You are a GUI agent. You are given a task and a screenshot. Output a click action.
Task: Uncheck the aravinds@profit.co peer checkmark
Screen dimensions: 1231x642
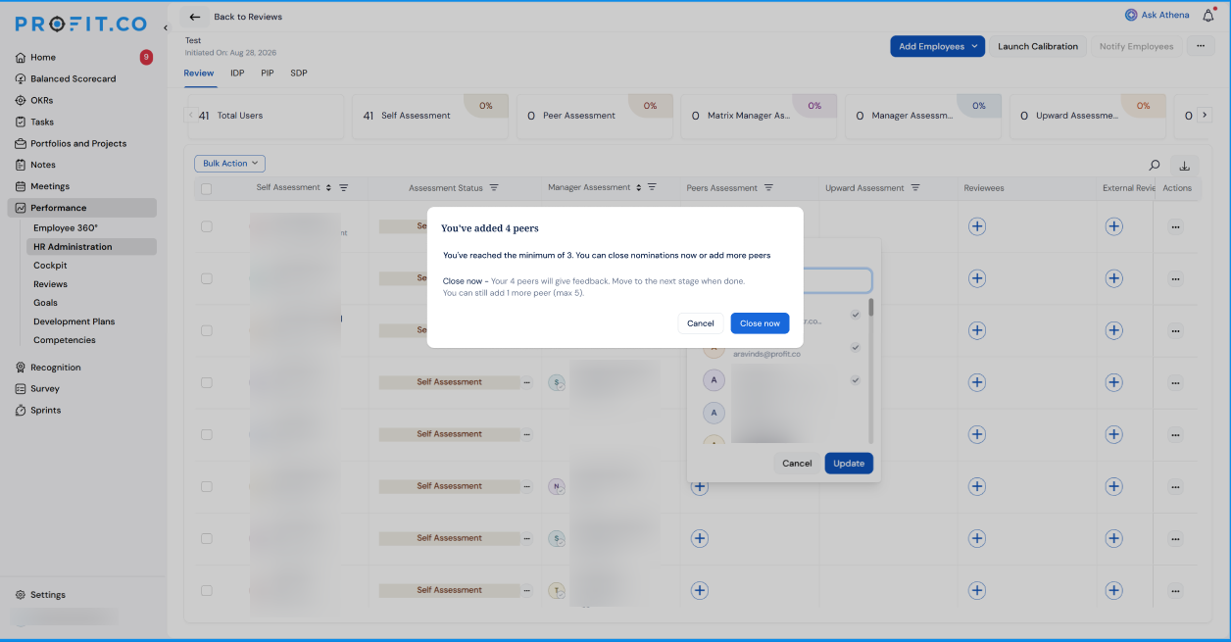pos(855,347)
